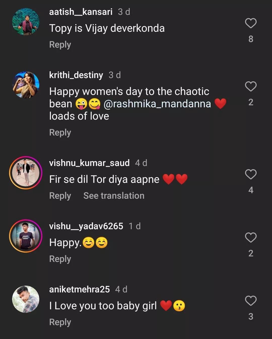Viewport: 272px width, 339px height.
Task: Open the aatish__kansari username link
Action: (81, 12)
